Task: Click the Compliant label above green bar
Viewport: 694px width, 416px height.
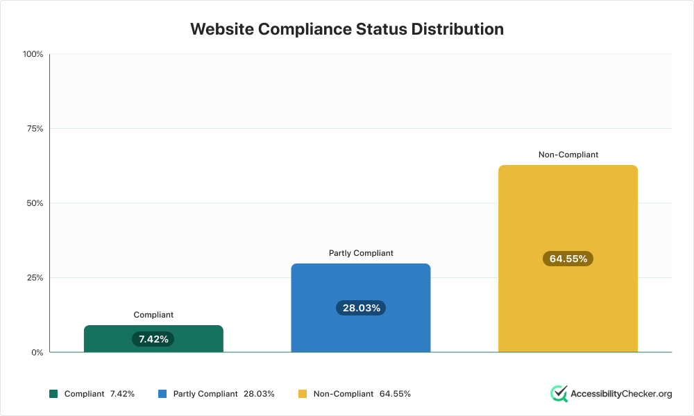Action: (153, 315)
